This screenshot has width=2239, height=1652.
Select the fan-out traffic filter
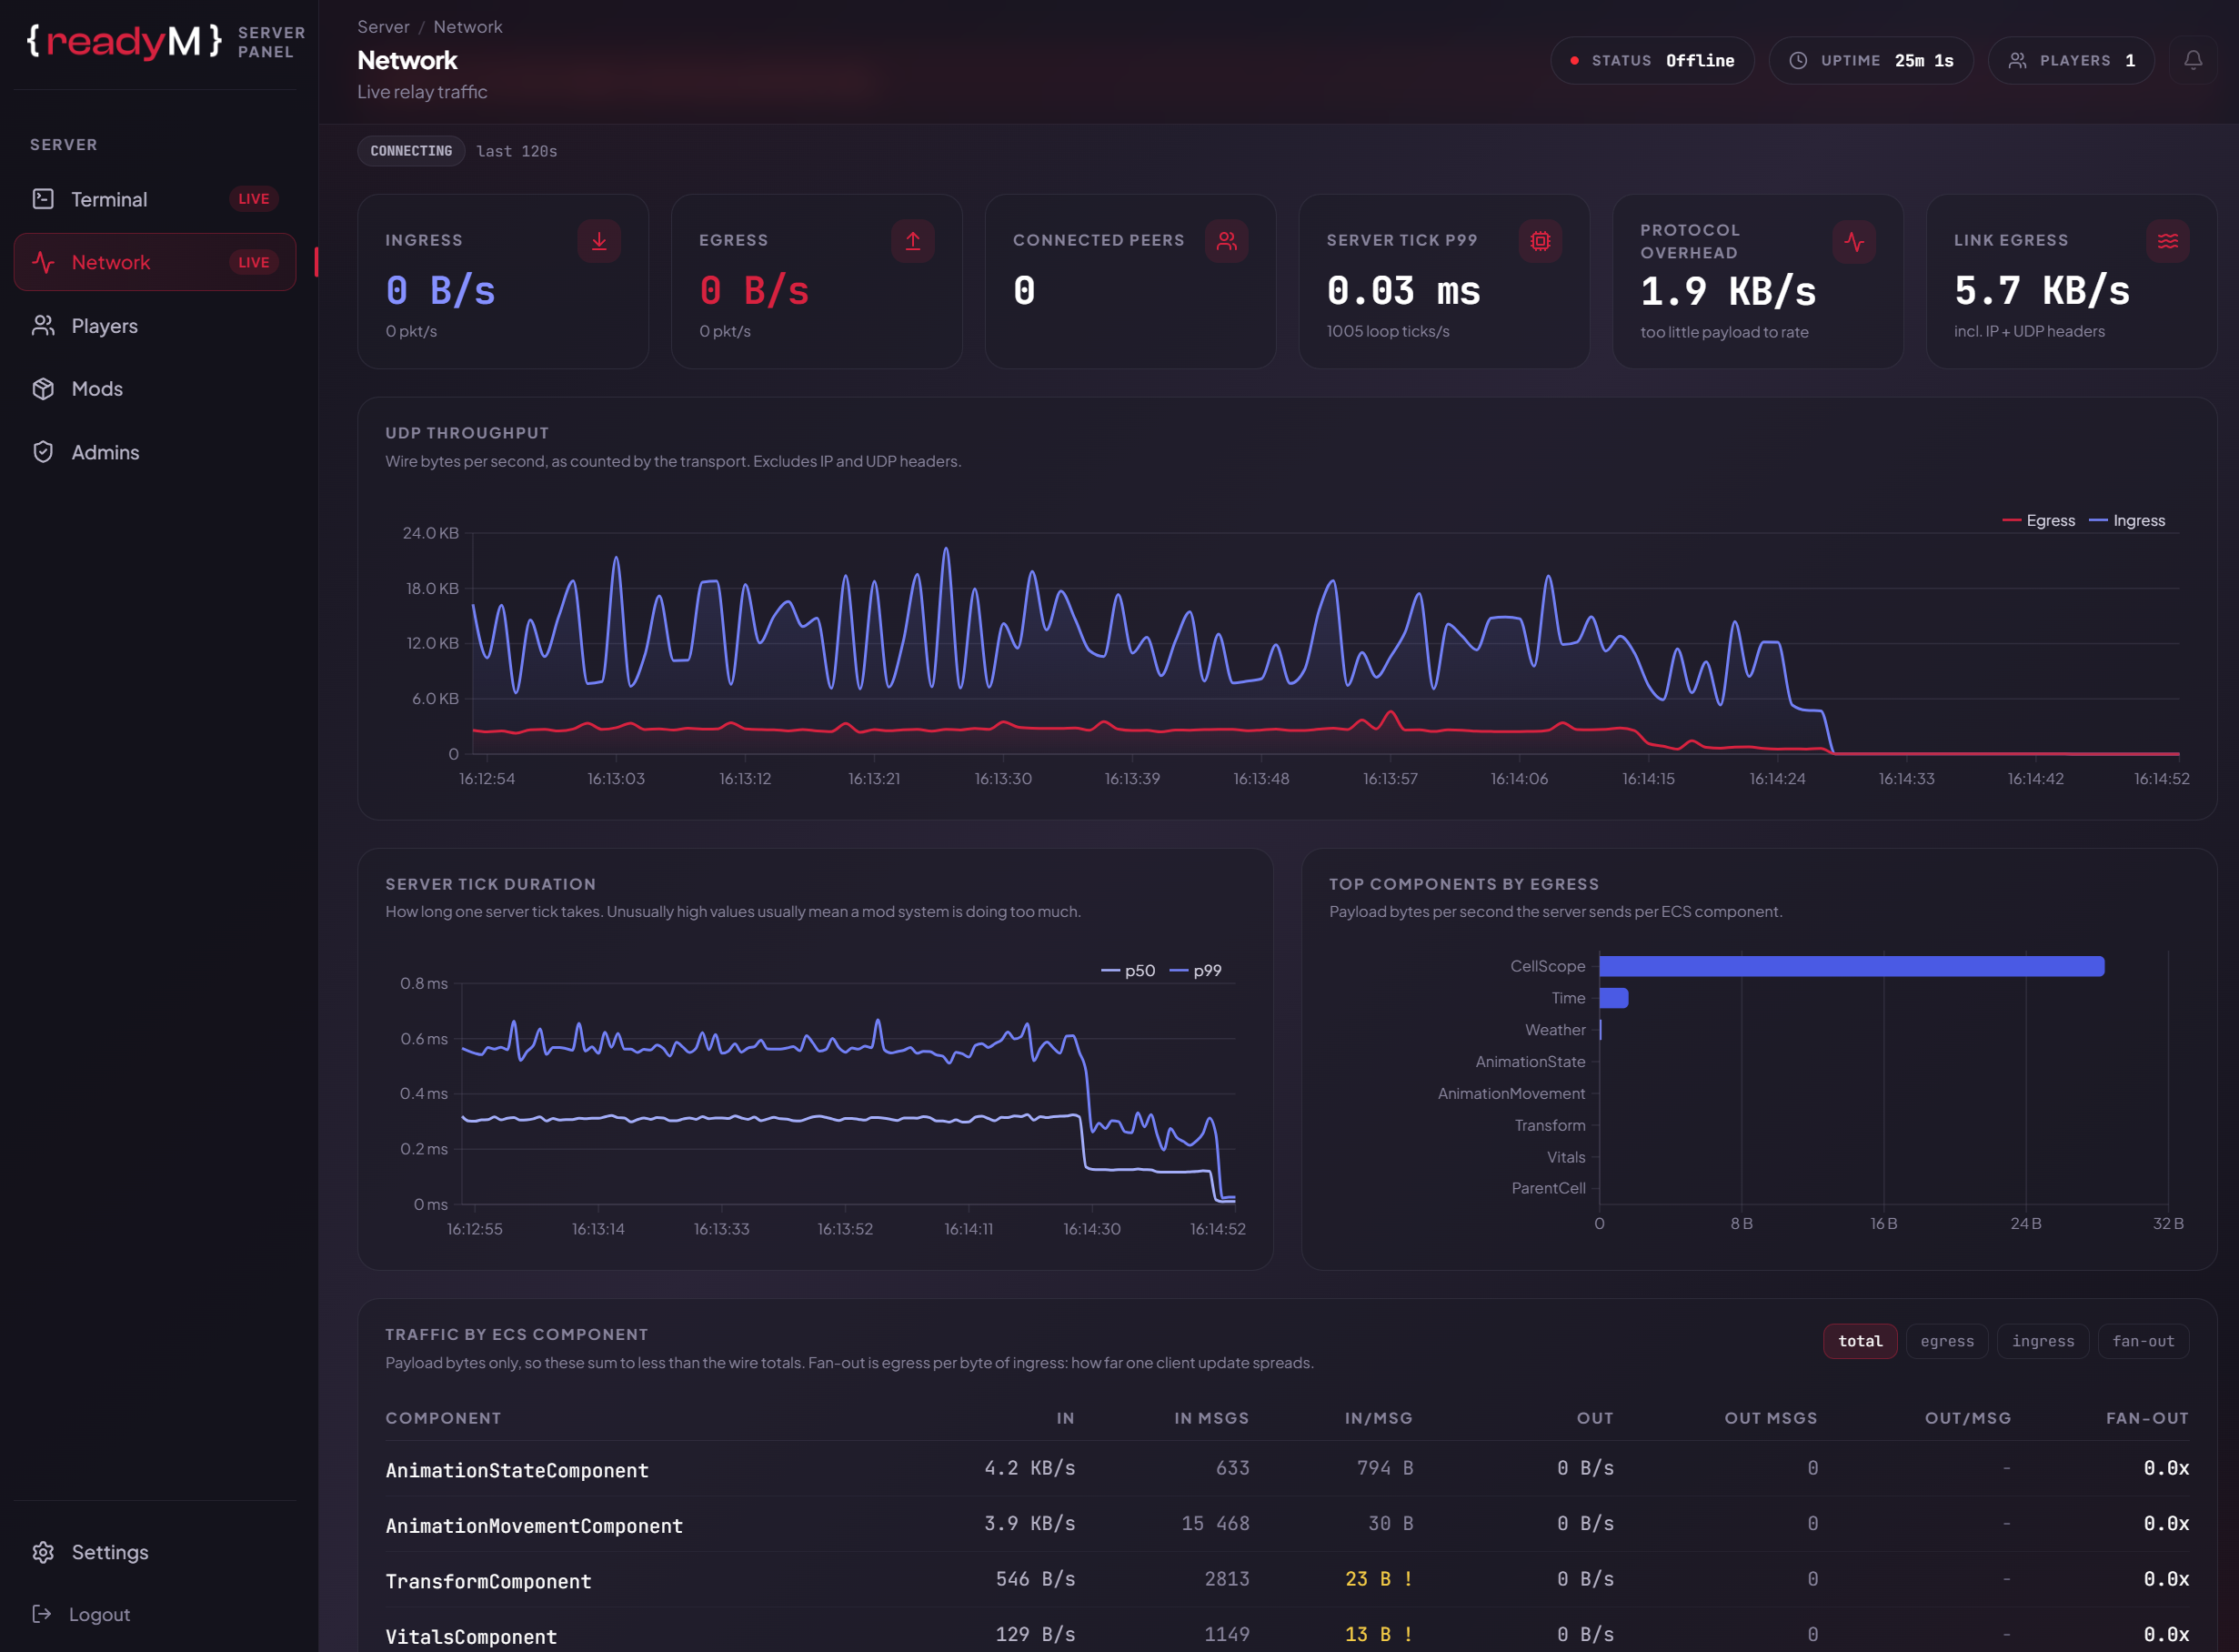click(2143, 1341)
